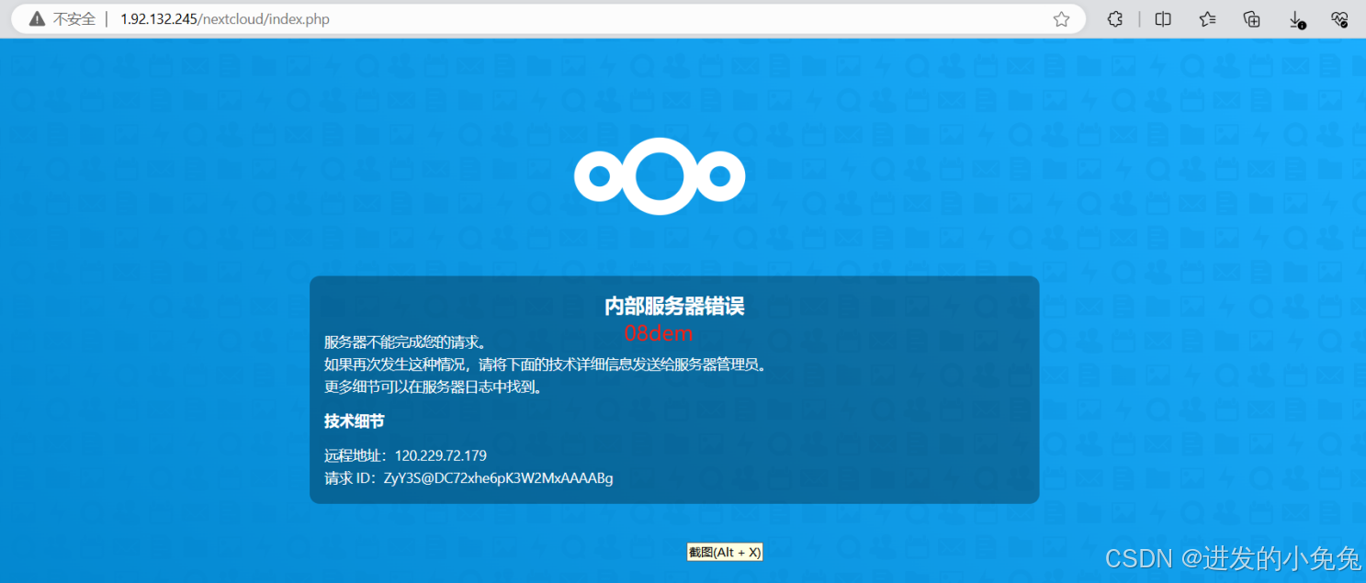The image size is (1366, 583).
Task: Open the Collections icon in toolbar
Action: (1251, 19)
